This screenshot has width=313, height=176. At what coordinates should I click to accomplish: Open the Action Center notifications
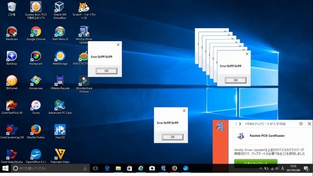(x=306, y=168)
